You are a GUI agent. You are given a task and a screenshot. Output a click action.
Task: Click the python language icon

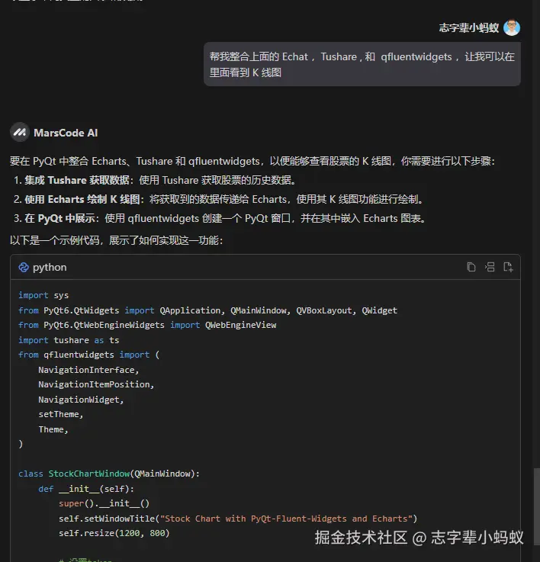(24, 268)
